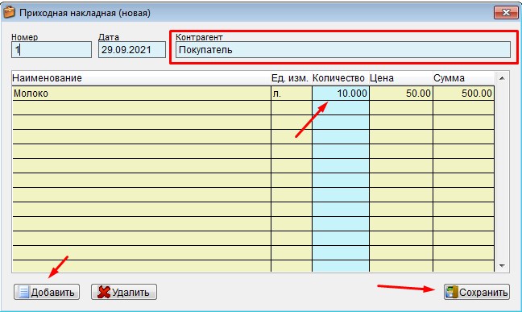
Task: Click the Количество column header
Action: 341,78
